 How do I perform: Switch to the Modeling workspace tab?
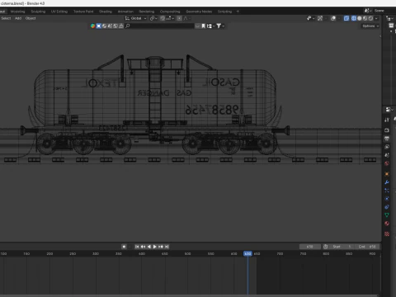tap(17, 12)
